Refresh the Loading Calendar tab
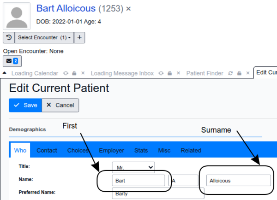Screen dimensions: 277x200 click(66, 73)
